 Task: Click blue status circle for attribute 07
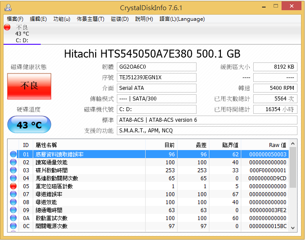13,194
